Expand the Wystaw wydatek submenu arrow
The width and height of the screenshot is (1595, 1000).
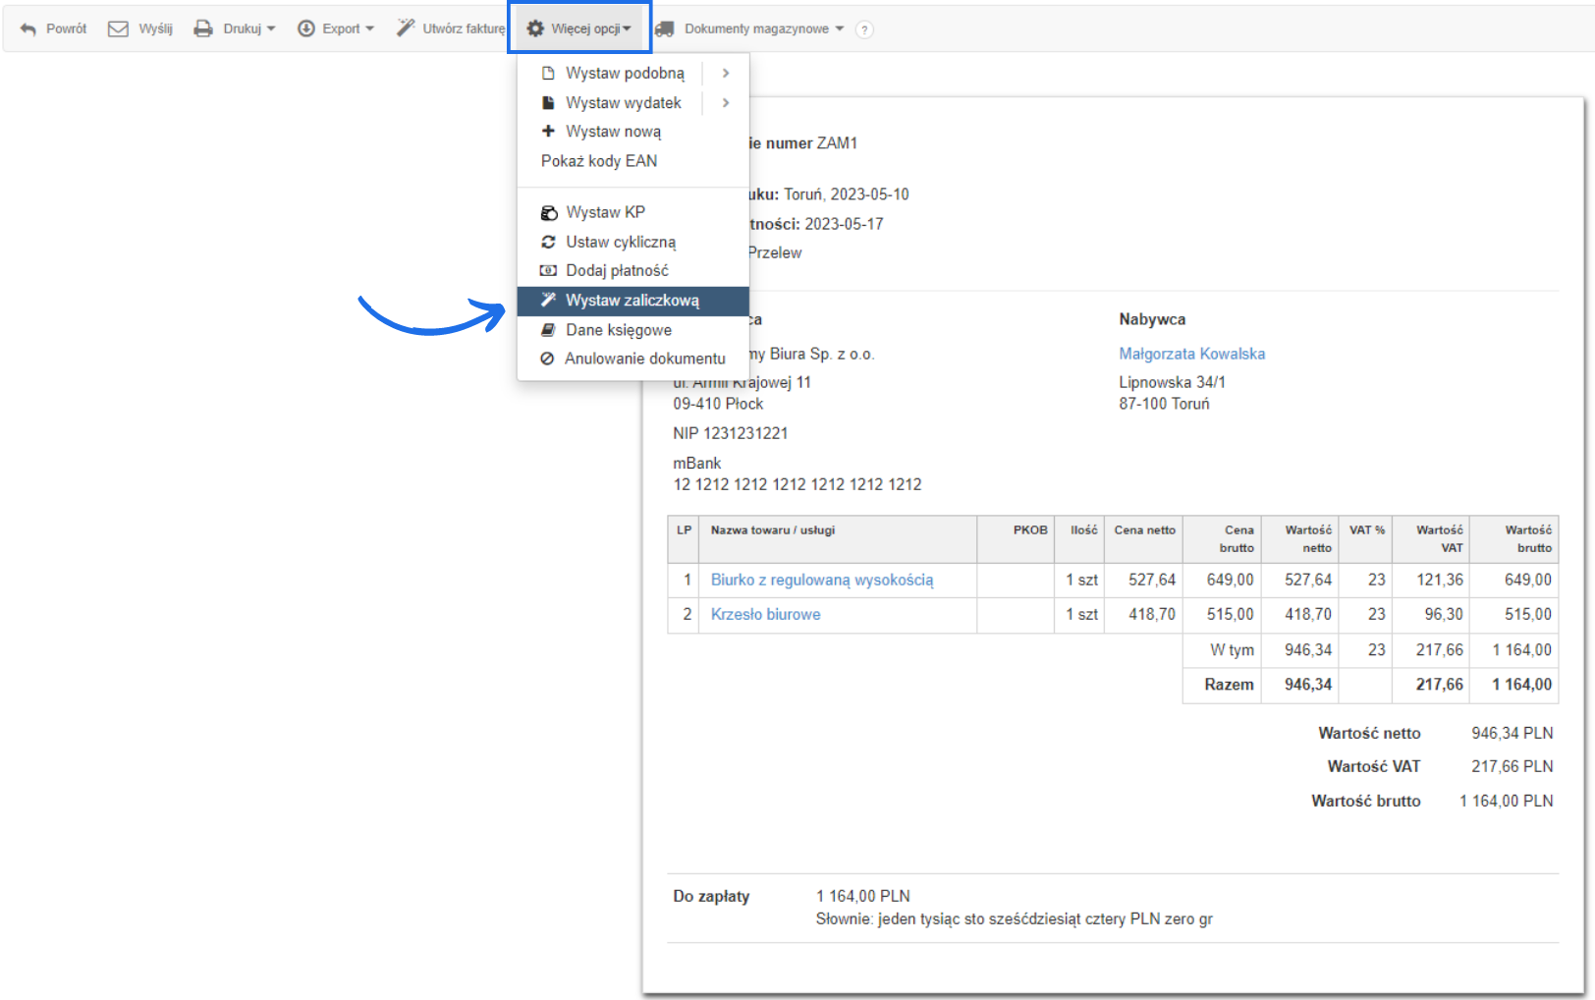point(726,103)
